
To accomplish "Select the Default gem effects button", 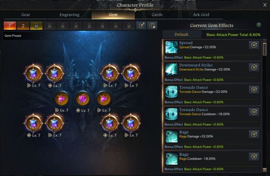I will [x=182, y=34].
